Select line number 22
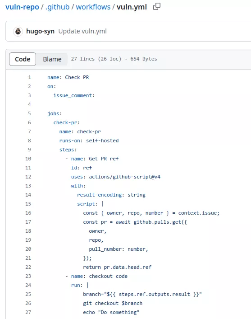 coord(28,267)
